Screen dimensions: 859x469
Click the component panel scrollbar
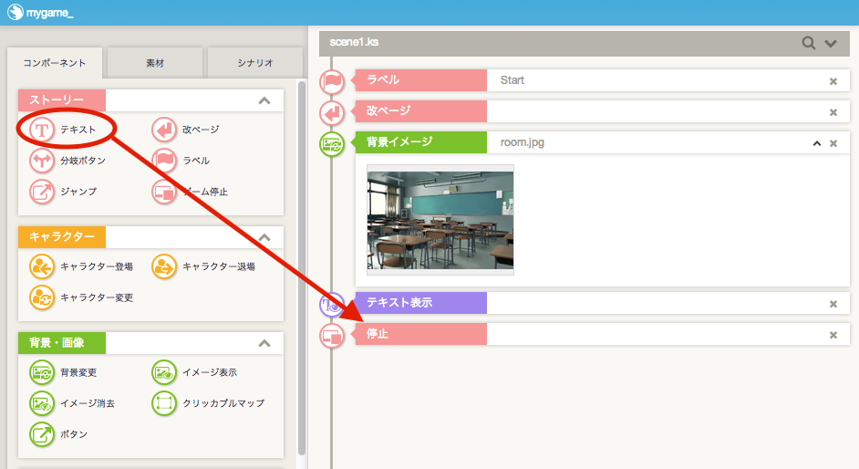tap(301, 268)
